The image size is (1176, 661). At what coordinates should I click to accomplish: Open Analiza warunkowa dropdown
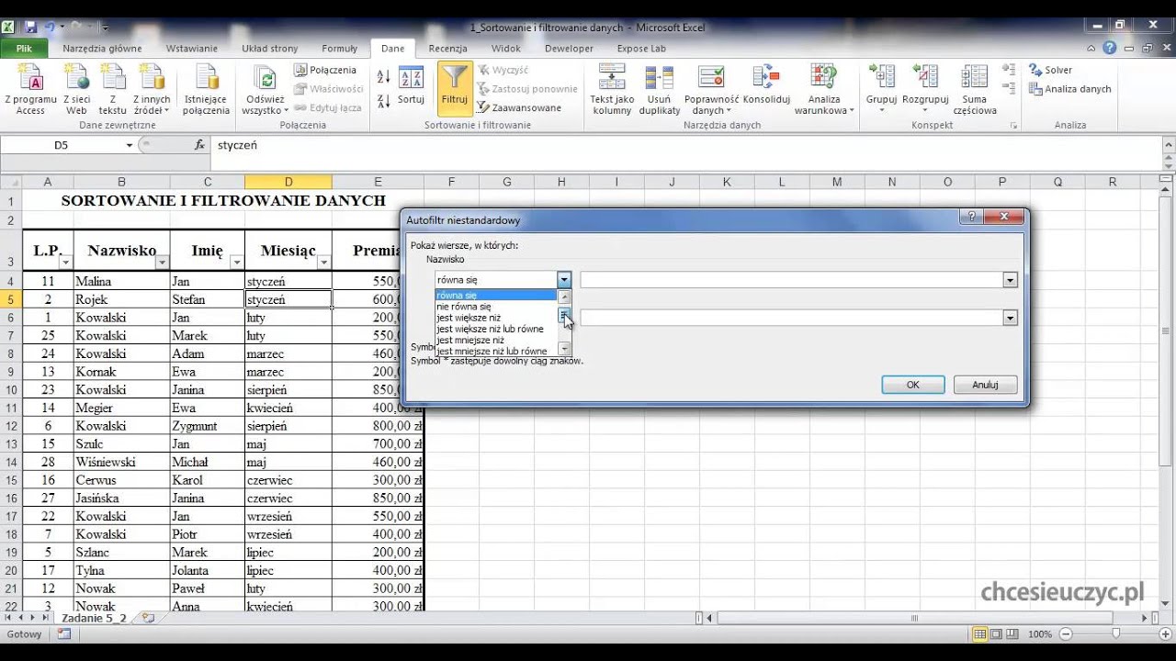tap(824, 89)
